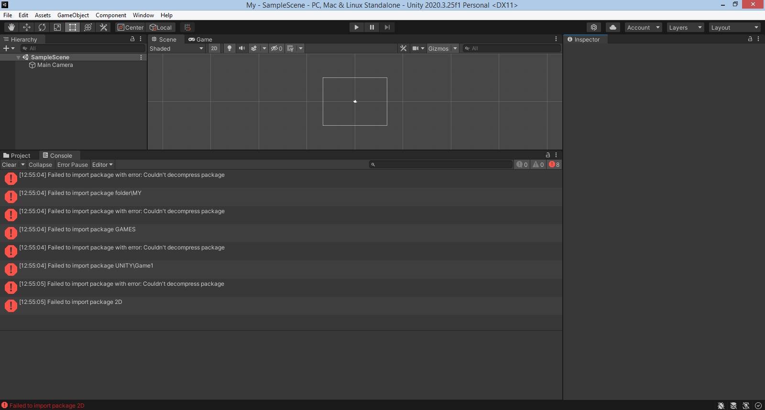Toggle scene effects icon

coord(254,48)
